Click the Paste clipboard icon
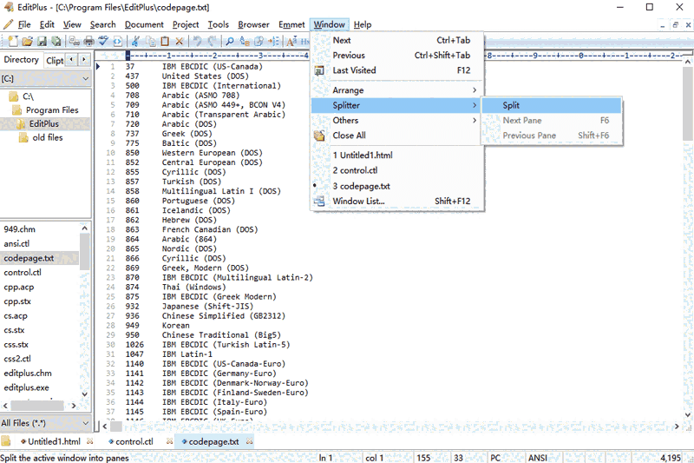Image resolution: width=694 pixels, height=463 pixels. click(x=165, y=41)
